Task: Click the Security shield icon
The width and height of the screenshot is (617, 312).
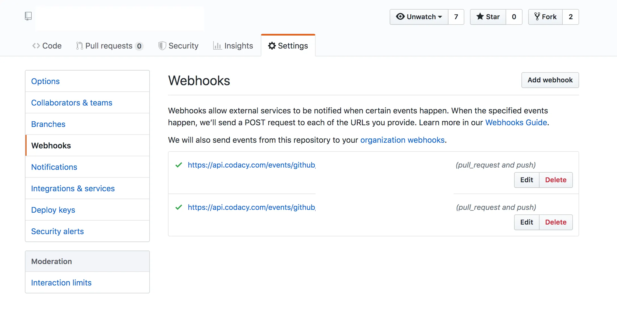Action: pyautogui.click(x=162, y=46)
